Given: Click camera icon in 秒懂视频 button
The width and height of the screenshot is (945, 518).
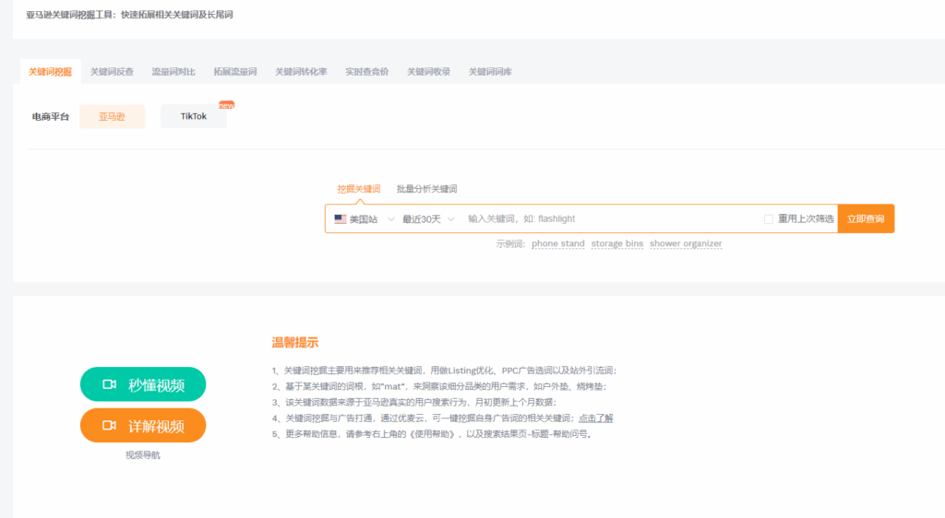Looking at the screenshot, I should [x=109, y=384].
